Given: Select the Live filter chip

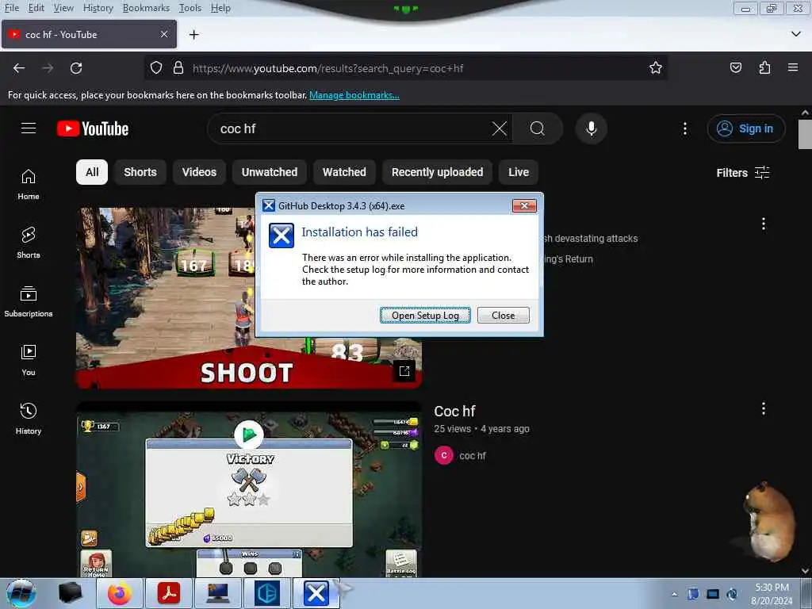Looking at the screenshot, I should [519, 172].
